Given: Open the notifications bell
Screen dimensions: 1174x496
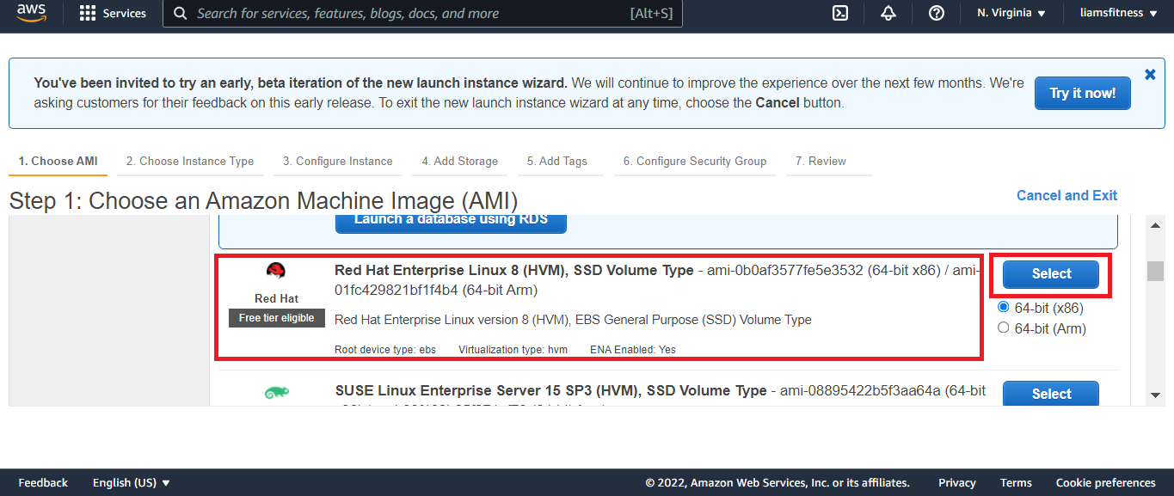Looking at the screenshot, I should click(888, 14).
